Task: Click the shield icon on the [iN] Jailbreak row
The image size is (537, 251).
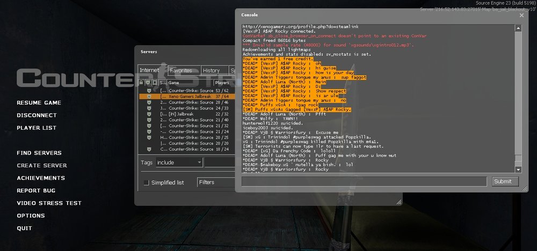Action: pyautogui.click(x=149, y=114)
